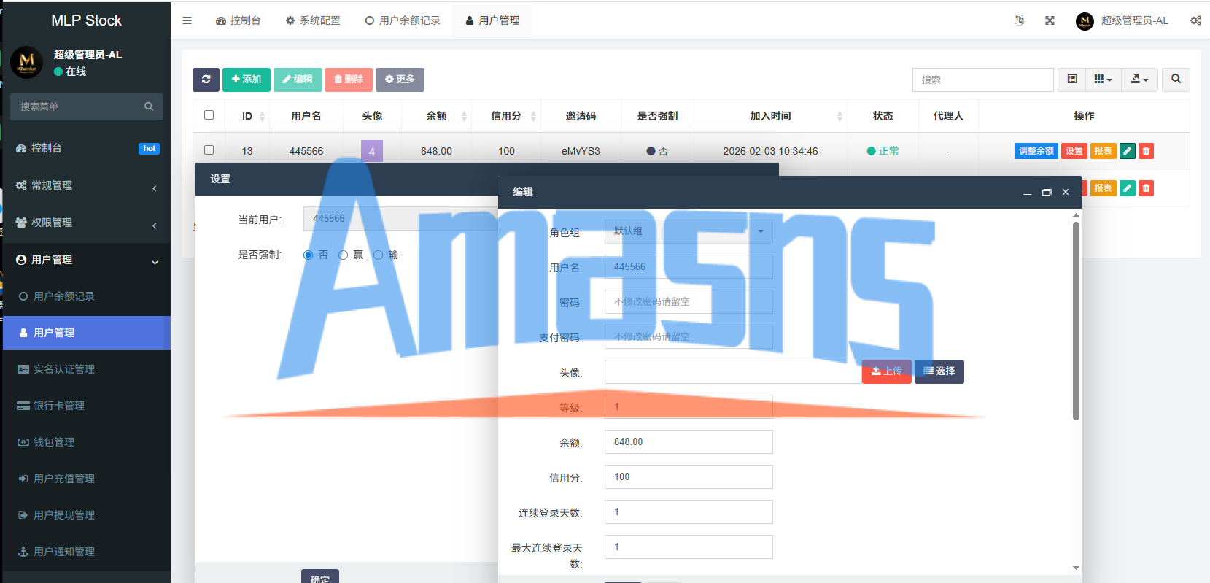Viewport: 1210px width, 583px height.
Task: Open the settings gears icon top right
Action: click(1195, 20)
